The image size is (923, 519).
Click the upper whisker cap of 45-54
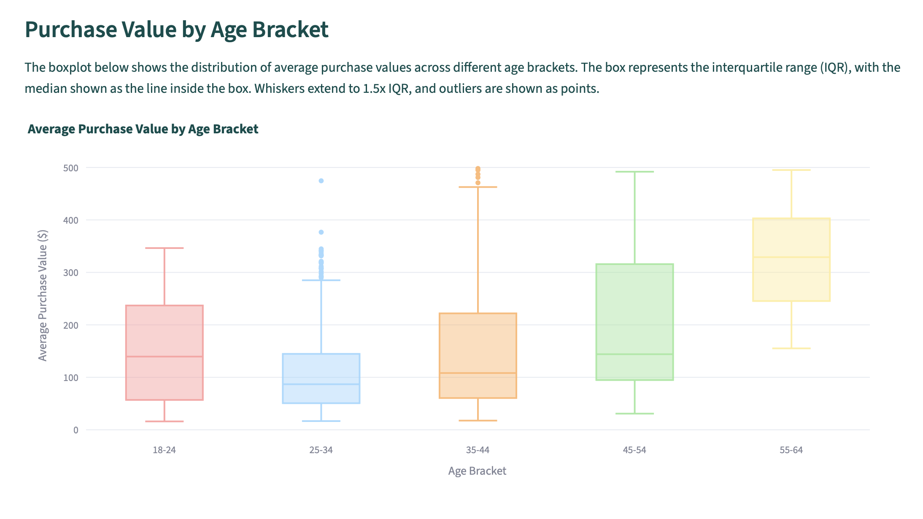tap(634, 172)
